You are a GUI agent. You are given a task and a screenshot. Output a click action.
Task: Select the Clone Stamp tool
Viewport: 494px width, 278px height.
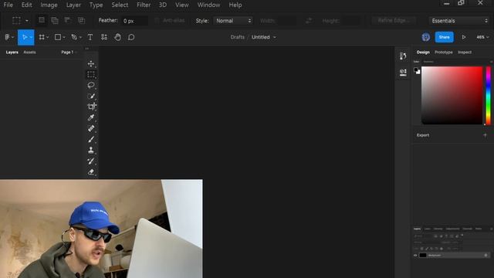pos(91,150)
